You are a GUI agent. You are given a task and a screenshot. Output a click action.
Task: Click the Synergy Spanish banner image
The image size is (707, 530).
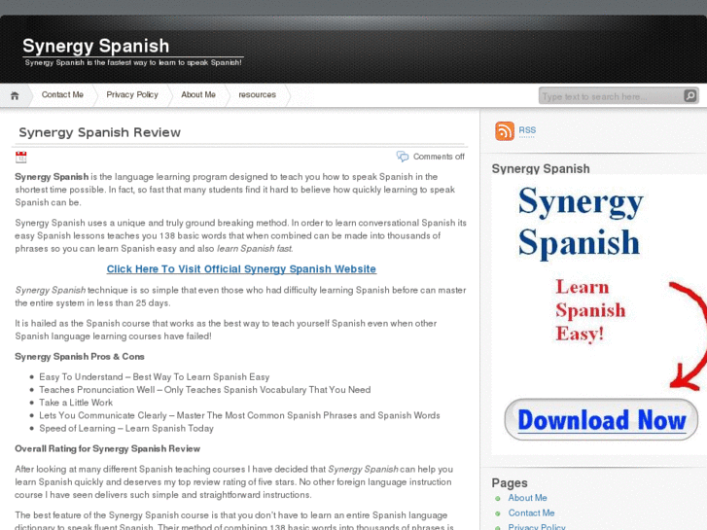pyautogui.click(x=599, y=314)
